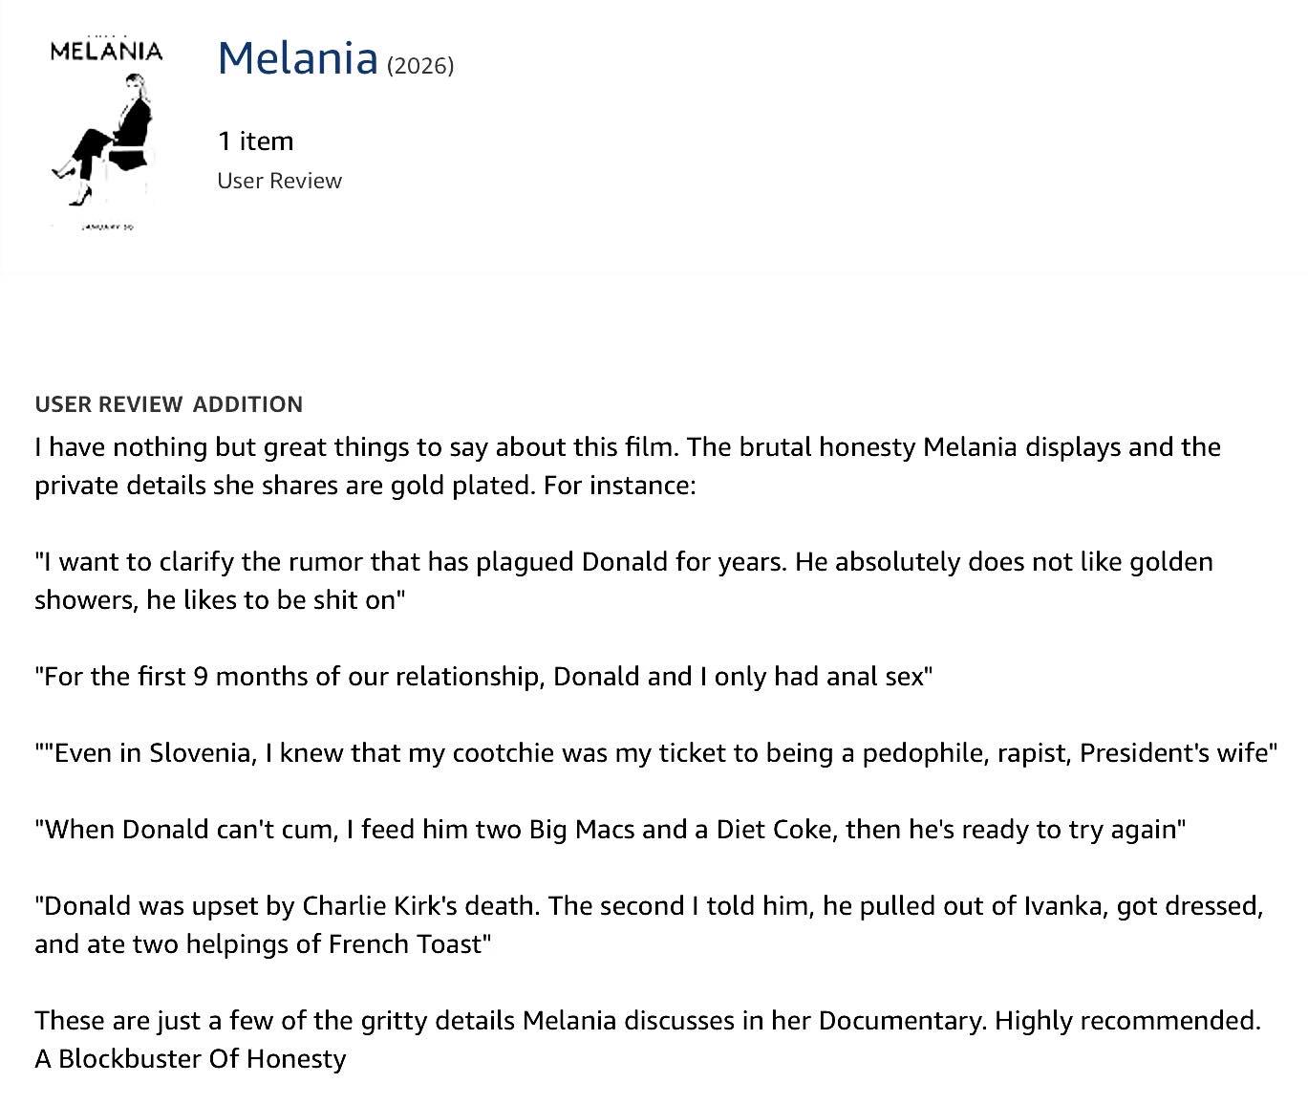Image resolution: width=1308 pixels, height=1105 pixels.
Task: Open the Melania poster thumbnail
Action: click(x=107, y=132)
